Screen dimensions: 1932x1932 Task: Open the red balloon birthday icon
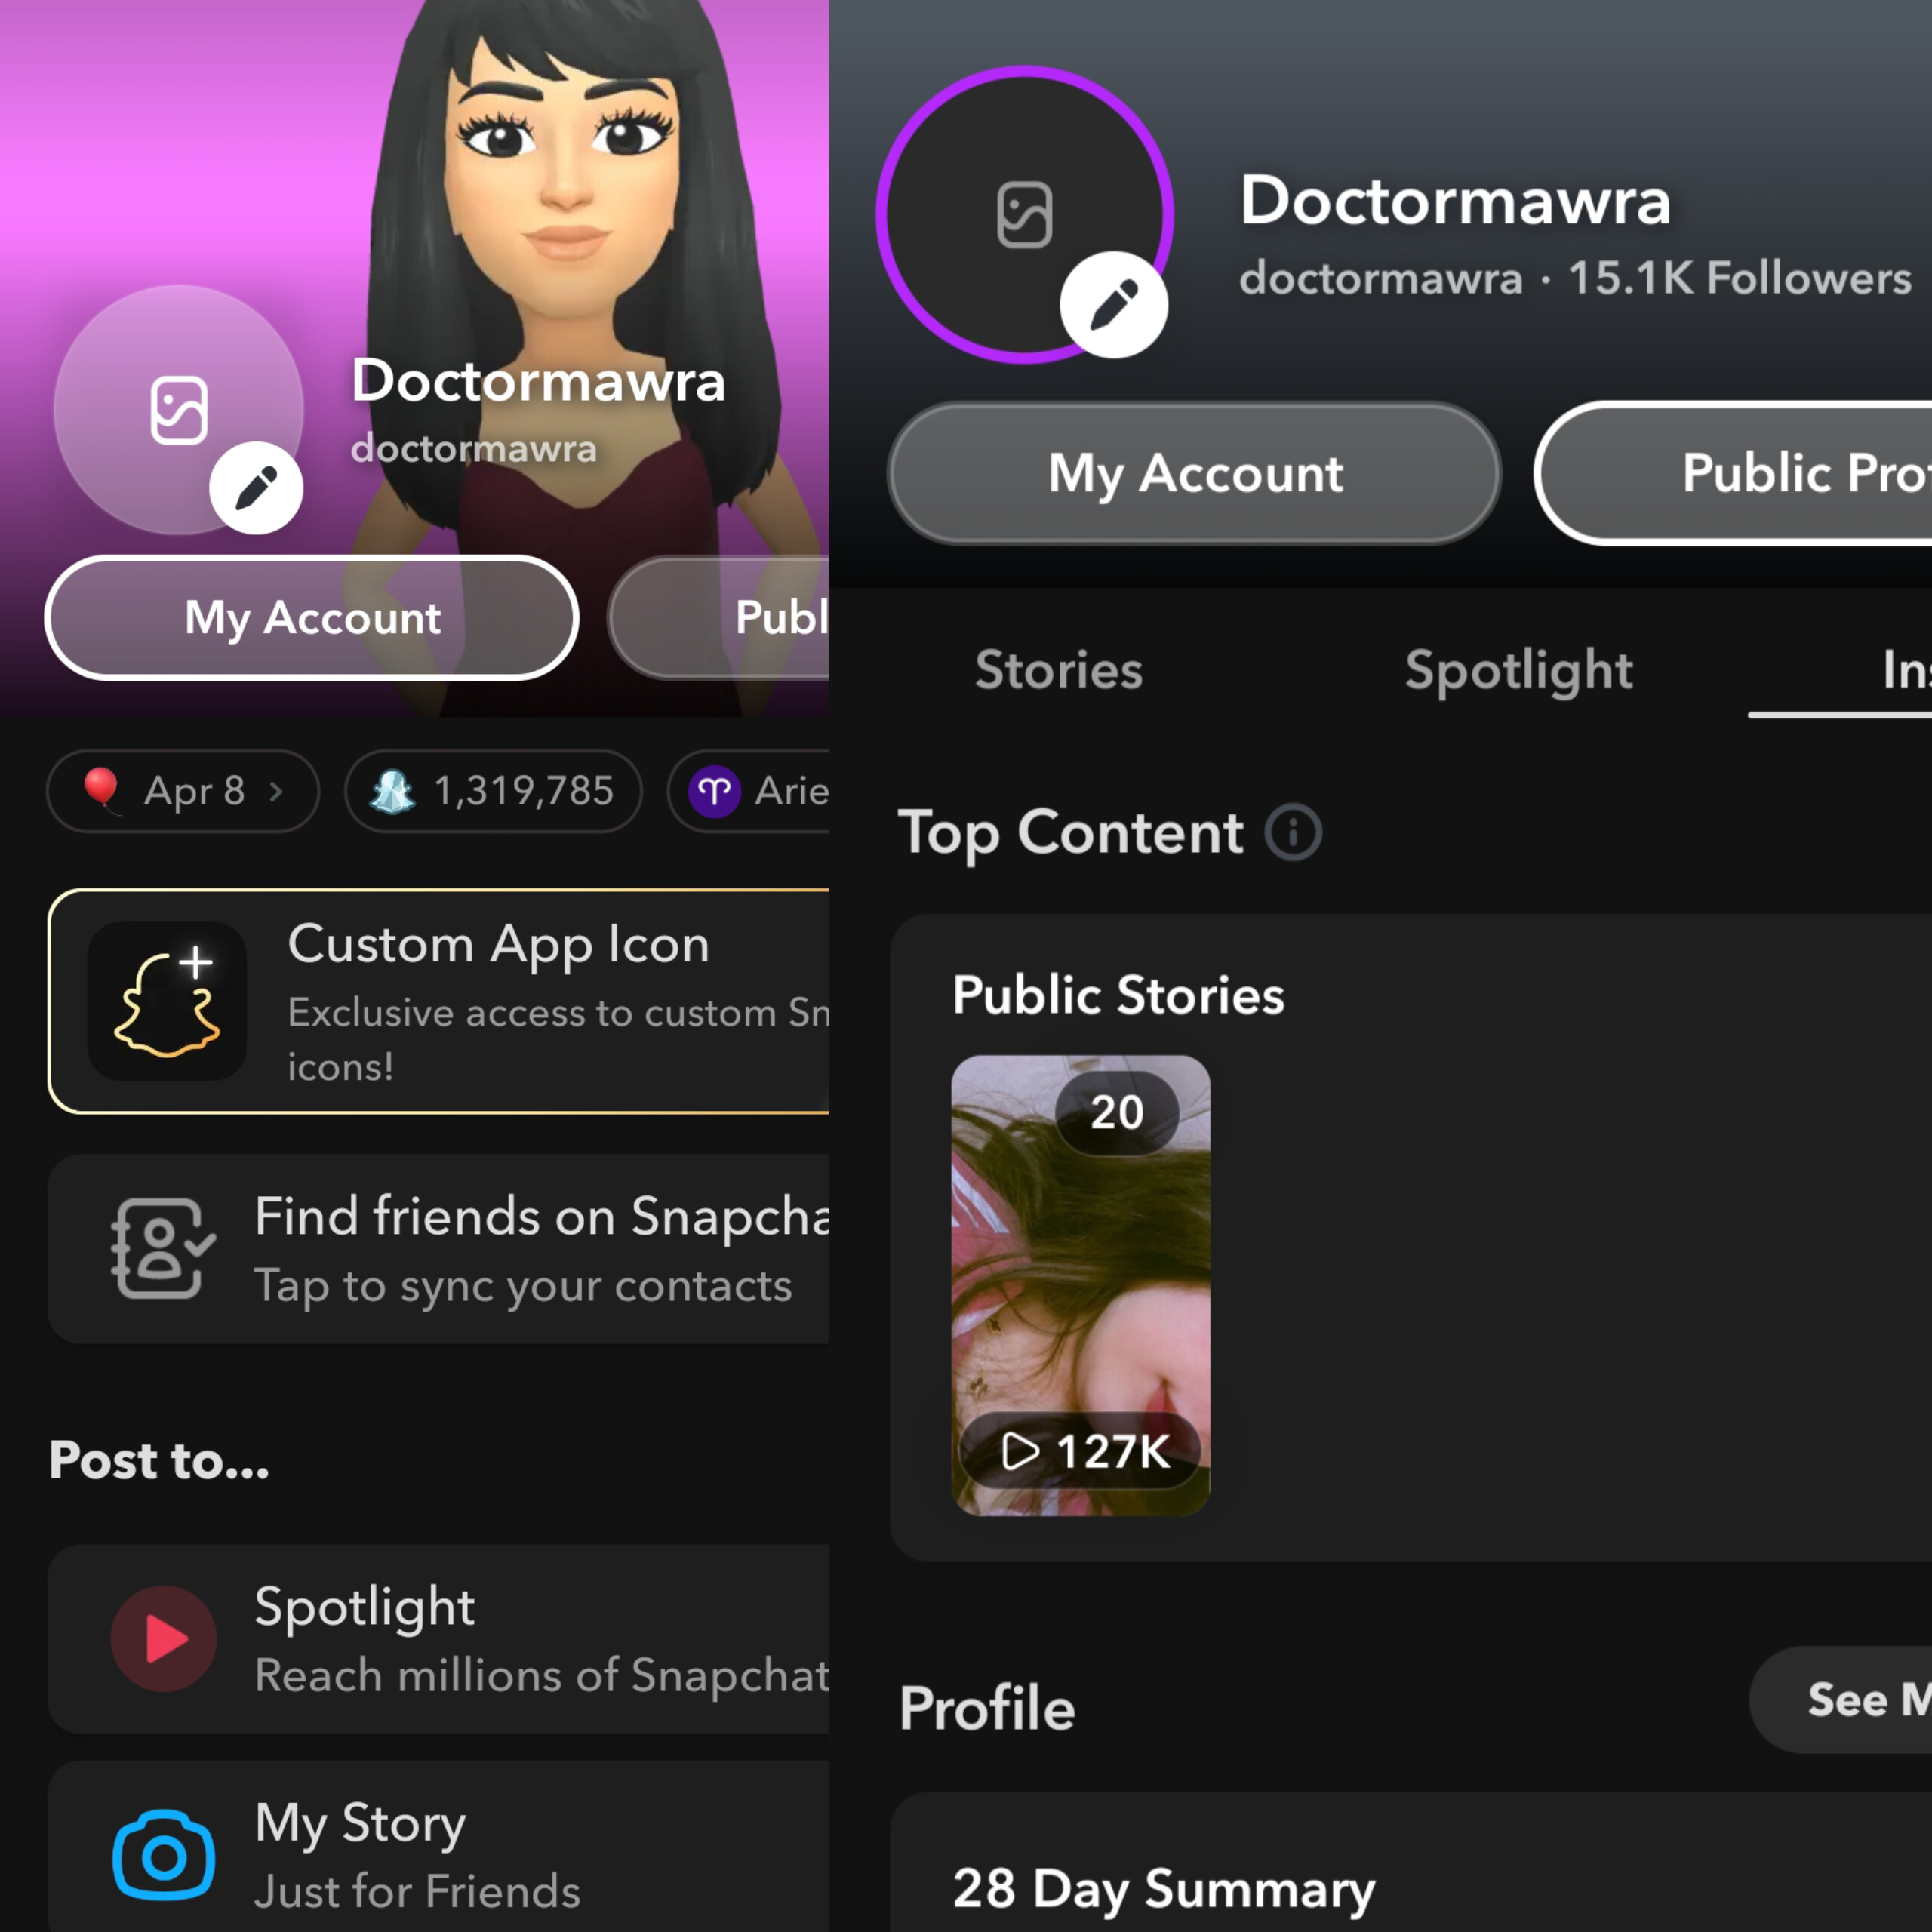point(102,790)
